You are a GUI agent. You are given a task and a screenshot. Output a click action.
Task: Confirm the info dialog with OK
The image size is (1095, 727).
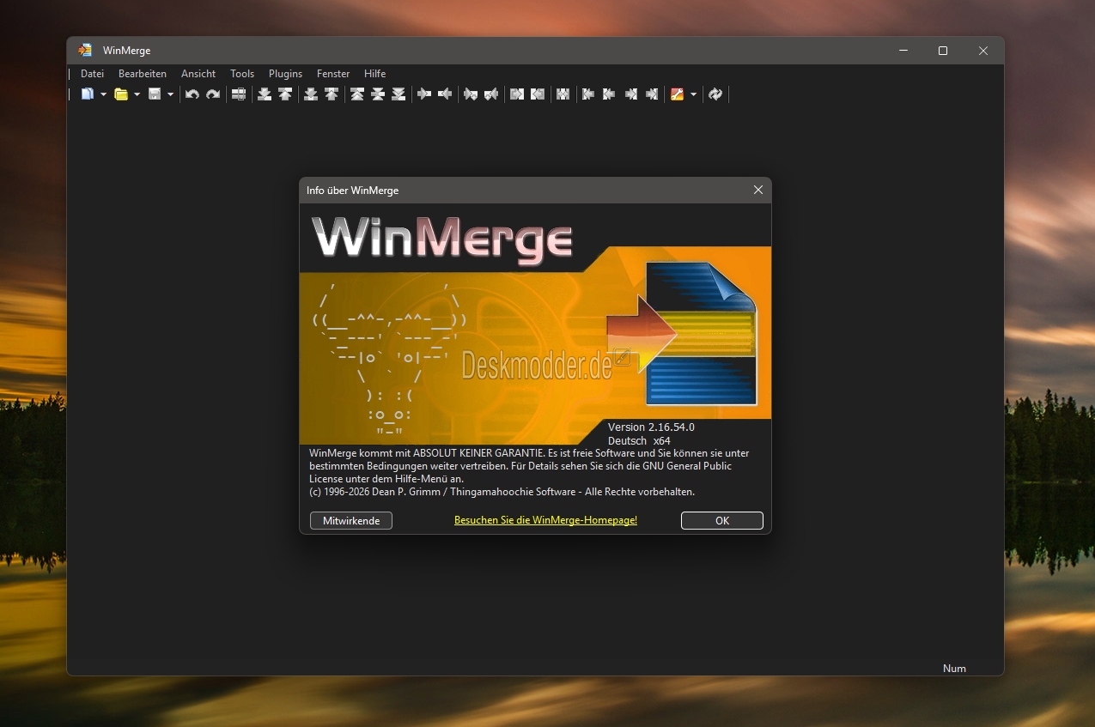[721, 520]
